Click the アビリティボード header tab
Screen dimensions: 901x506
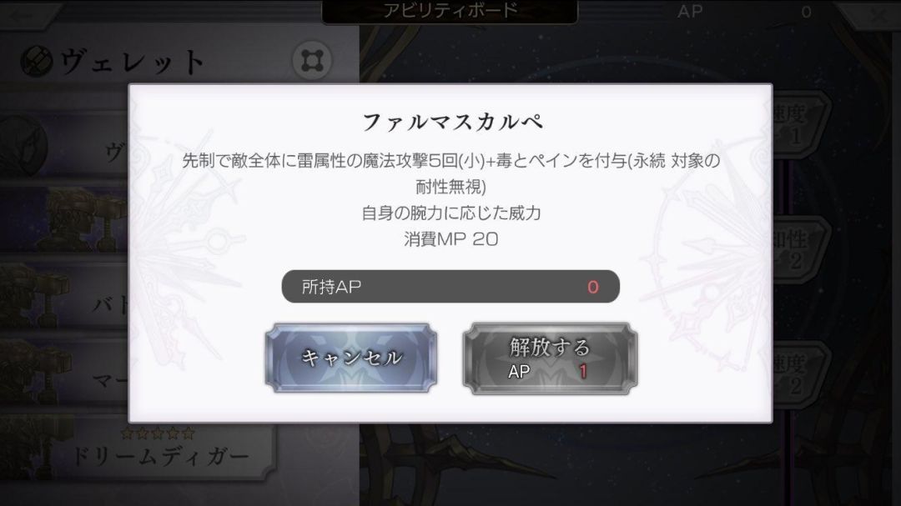[x=450, y=12]
